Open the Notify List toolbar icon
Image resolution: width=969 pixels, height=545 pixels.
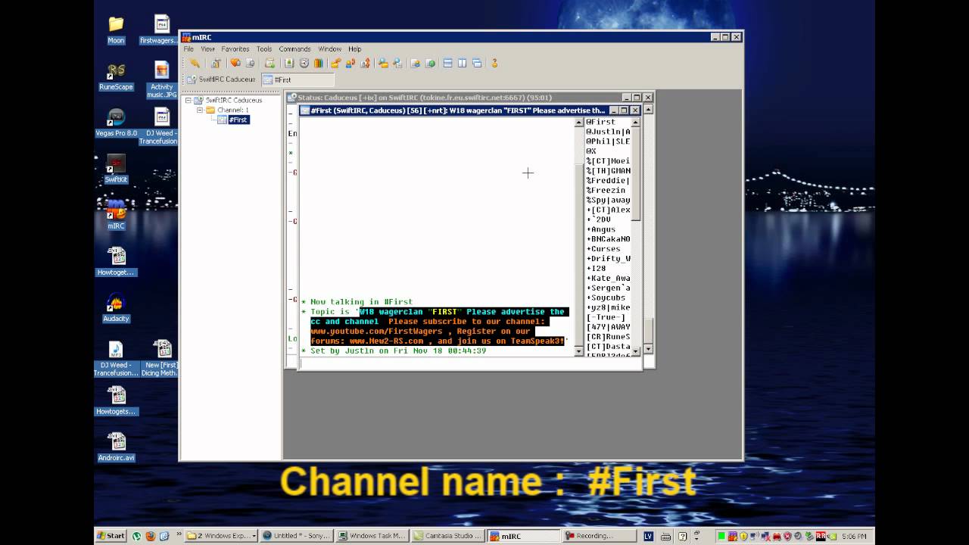point(416,64)
